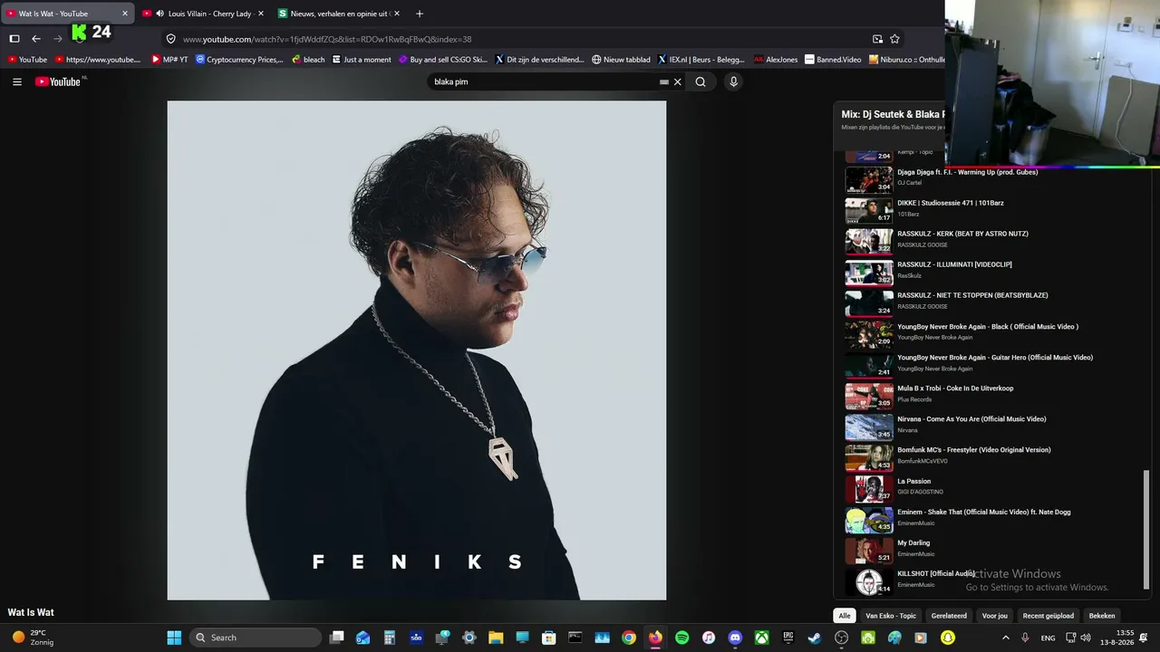
Task: Open the bleach bookmark
Action: tap(308, 60)
